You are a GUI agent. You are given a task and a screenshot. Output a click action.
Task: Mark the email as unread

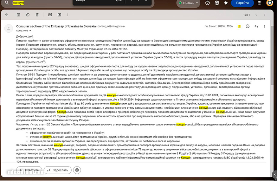pos(50,15)
